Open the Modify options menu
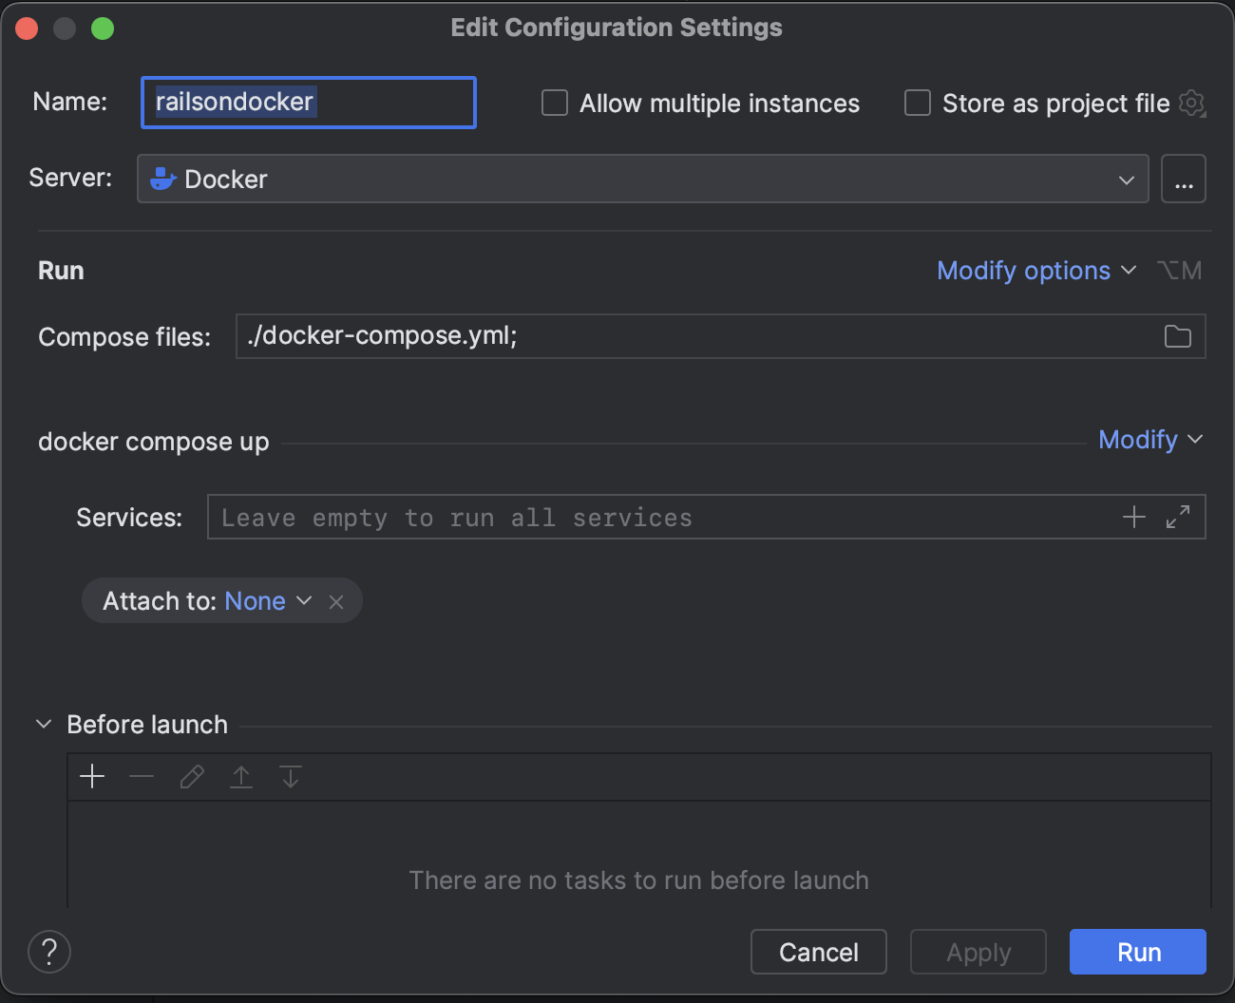 1036,271
